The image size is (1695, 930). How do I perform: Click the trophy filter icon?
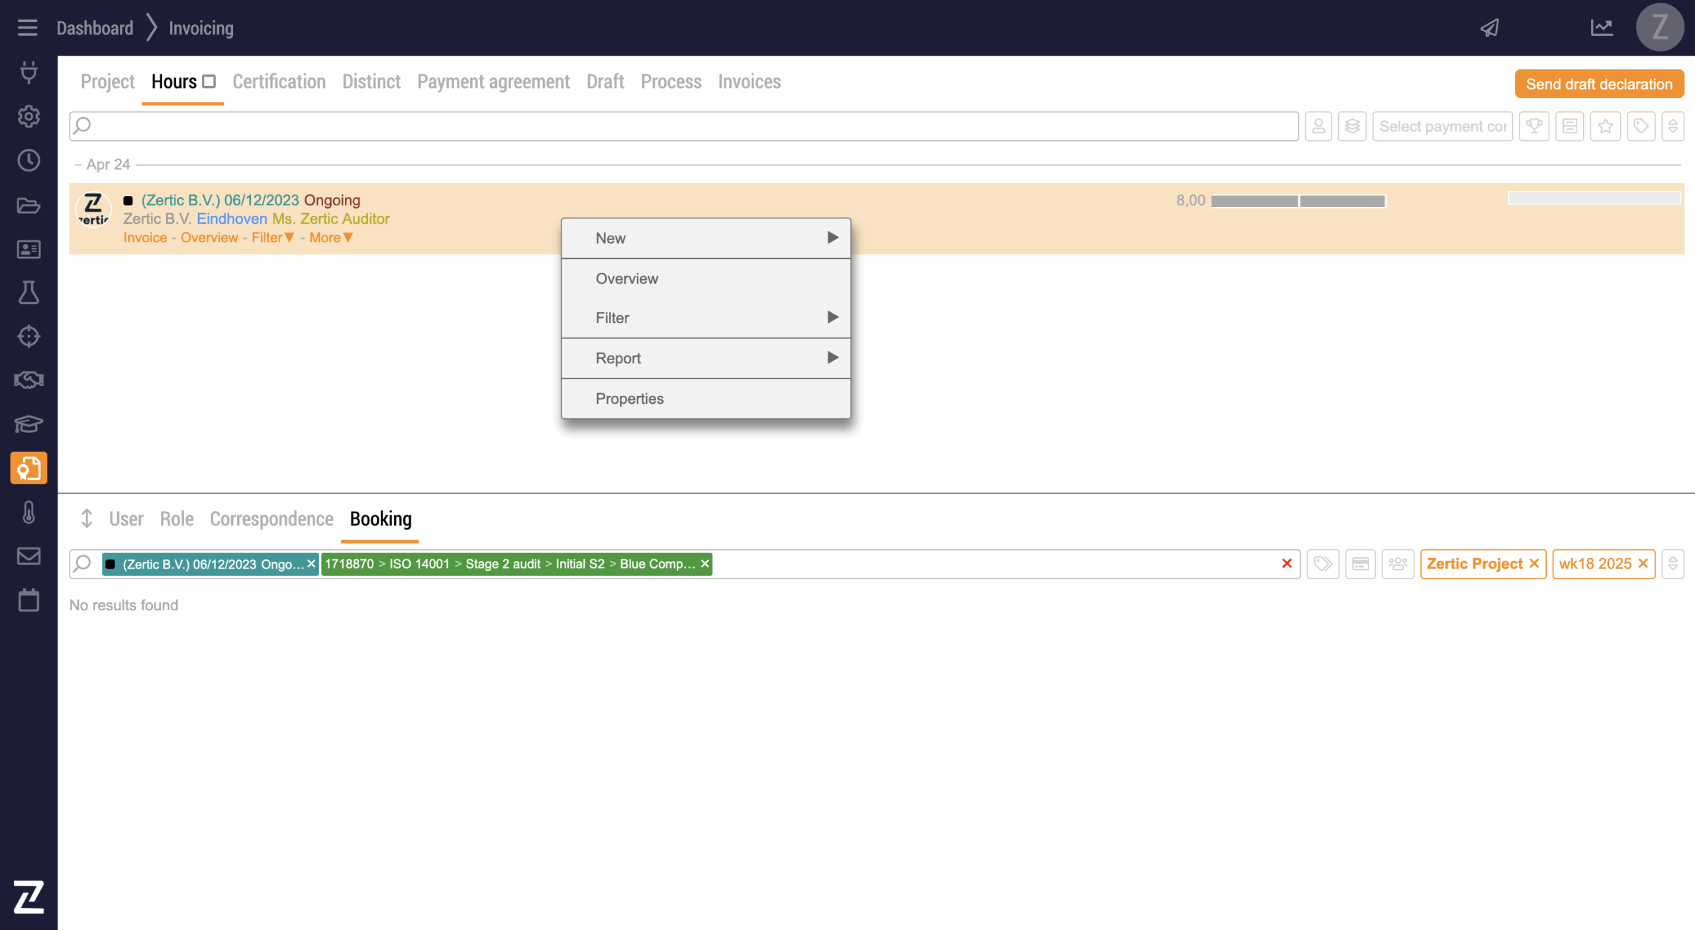point(1534,126)
